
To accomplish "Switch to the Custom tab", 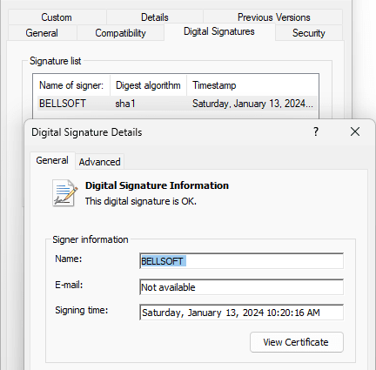I will coord(57,17).
